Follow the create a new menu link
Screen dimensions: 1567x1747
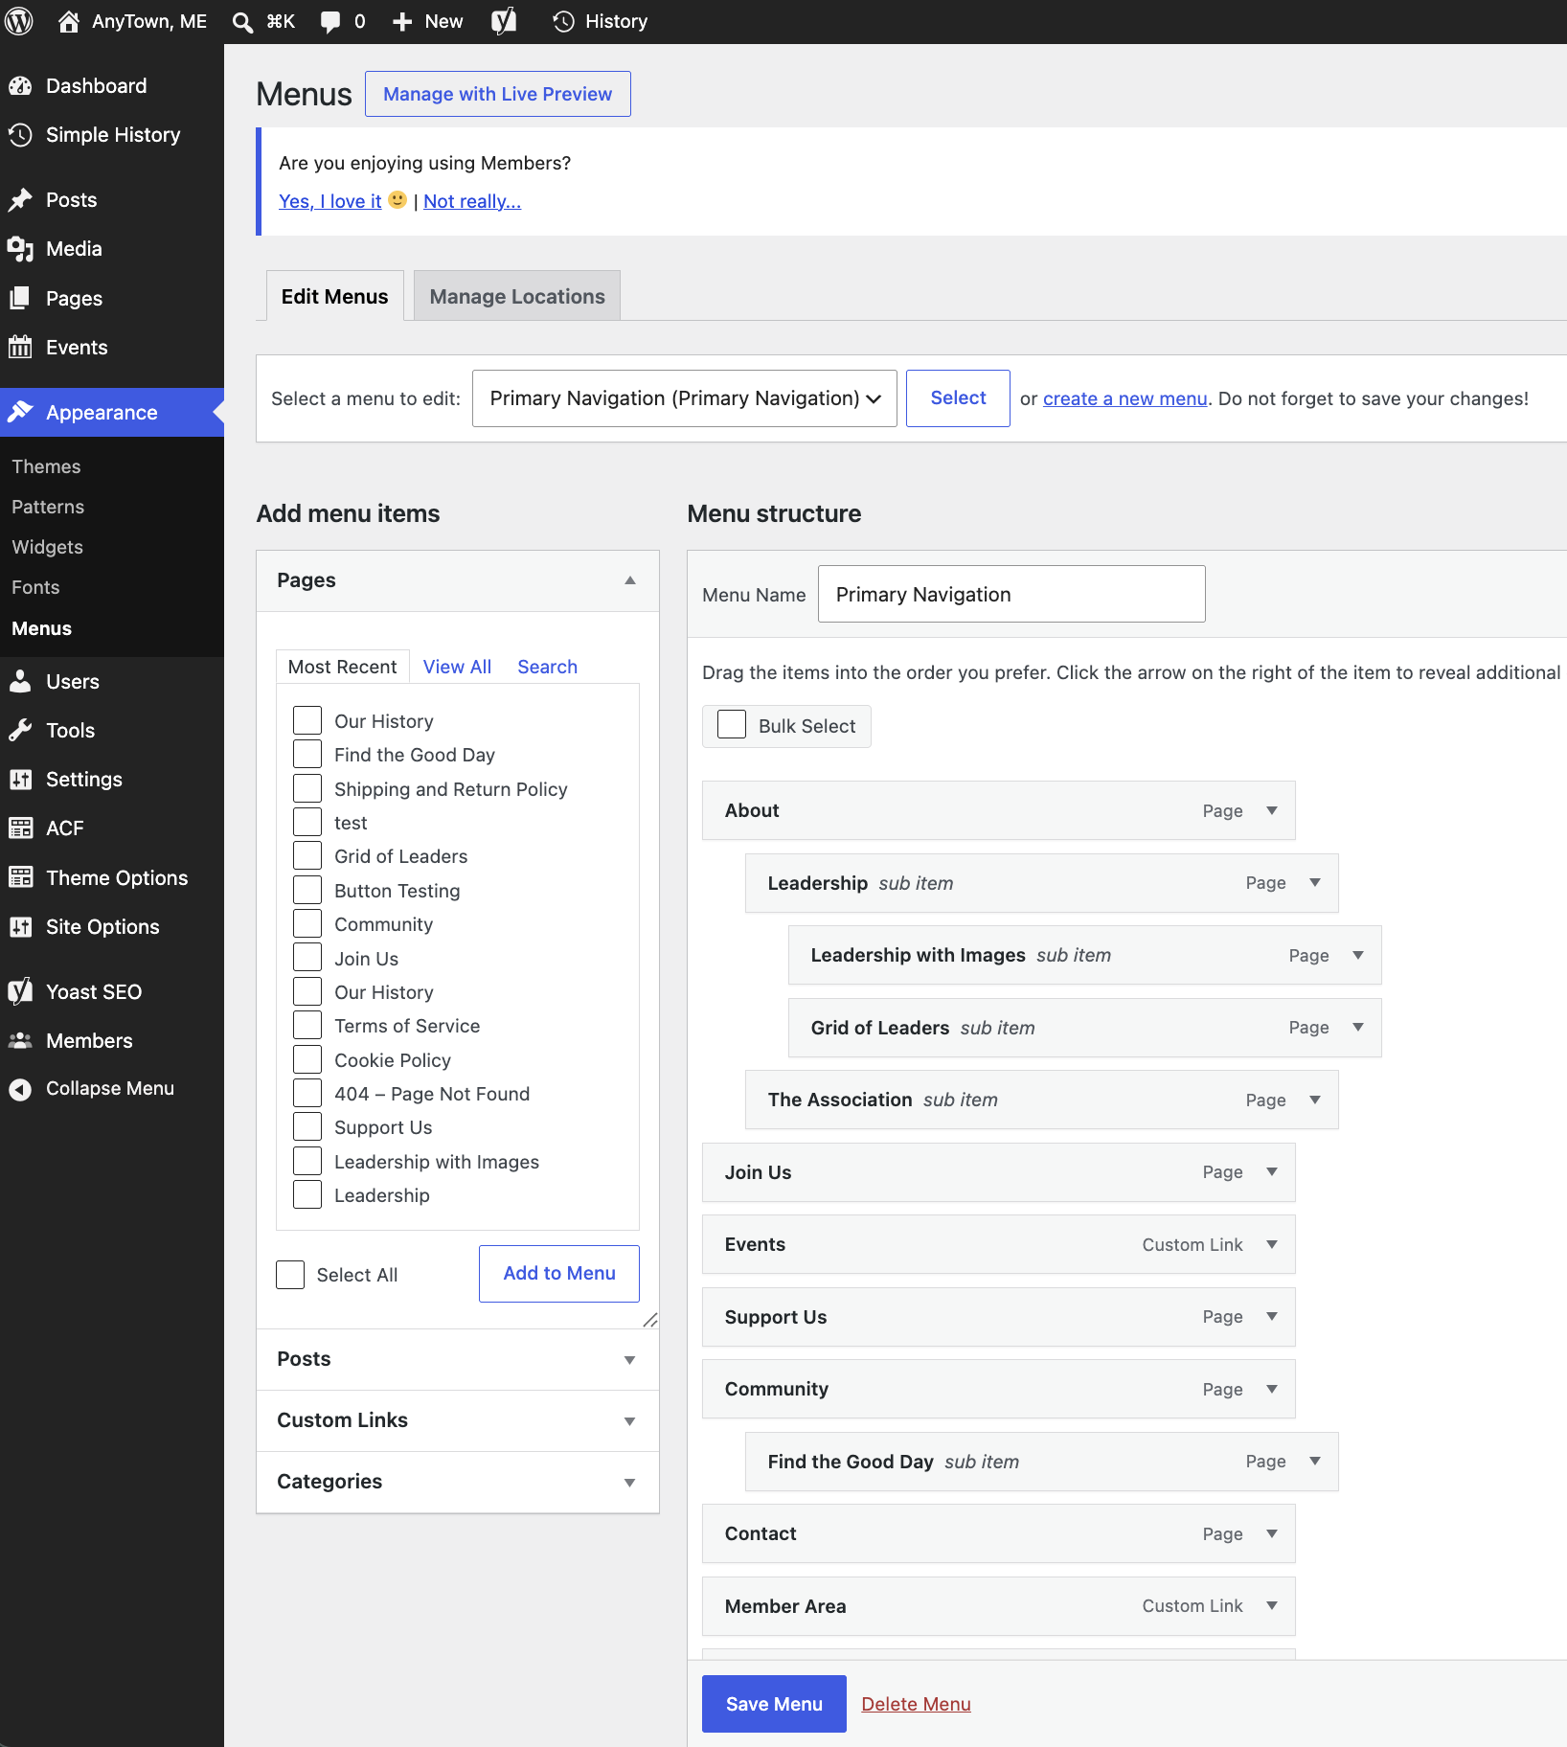(1124, 398)
